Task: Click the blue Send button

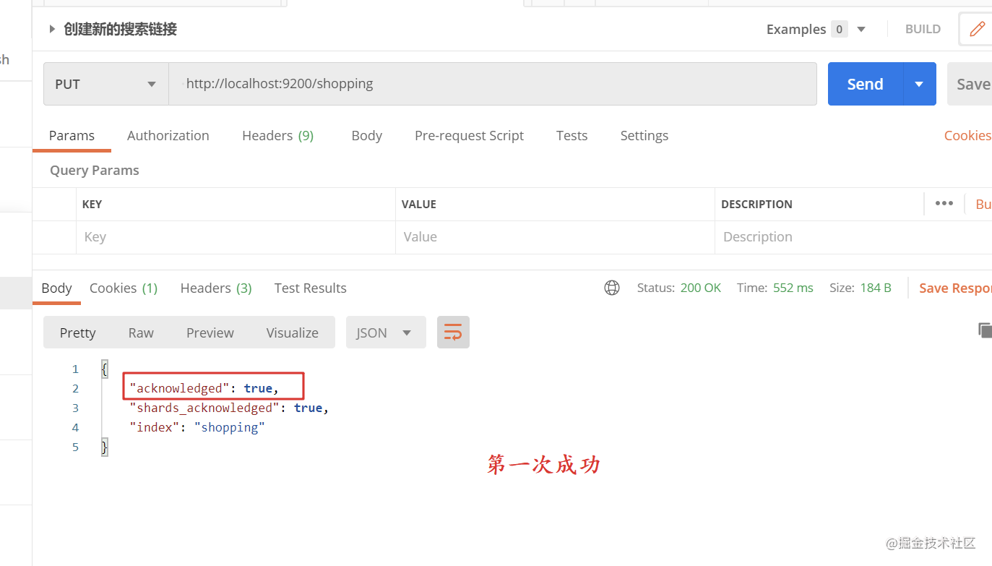Action: [865, 84]
